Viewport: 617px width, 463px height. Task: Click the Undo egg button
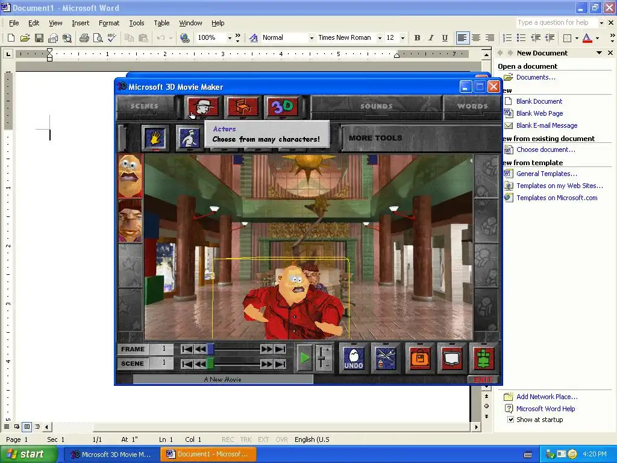353,357
